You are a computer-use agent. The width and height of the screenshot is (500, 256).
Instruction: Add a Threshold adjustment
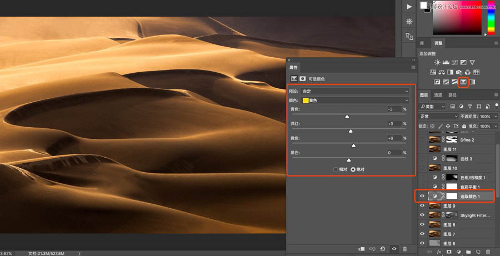pos(454,82)
